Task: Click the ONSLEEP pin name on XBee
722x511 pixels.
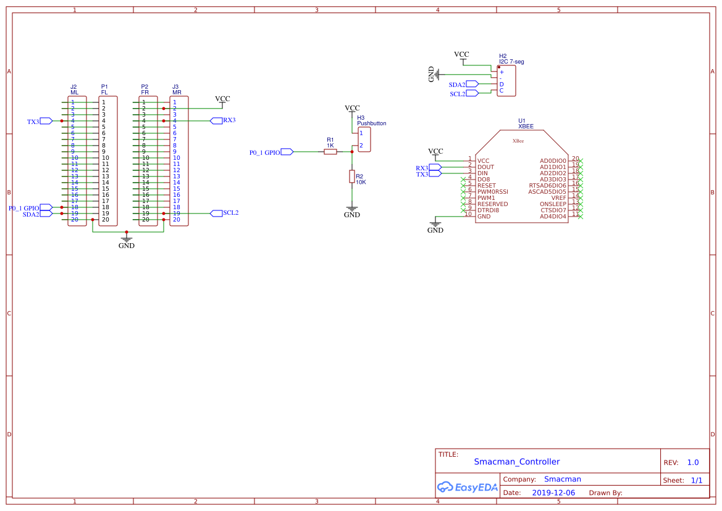Action: [x=553, y=204]
